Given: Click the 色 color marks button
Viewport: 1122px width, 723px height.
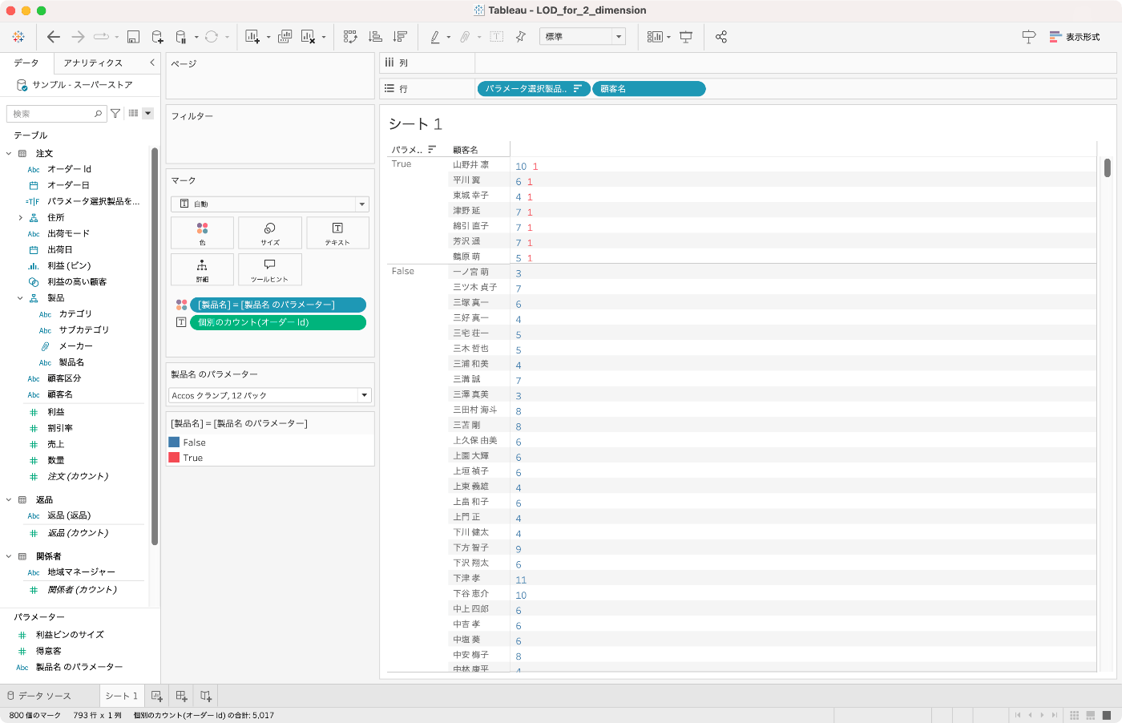Looking at the screenshot, I should coord(202,233).
